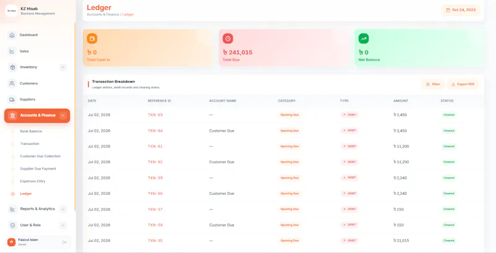Click the STATUS column header
496x253 pixels.
447,101
